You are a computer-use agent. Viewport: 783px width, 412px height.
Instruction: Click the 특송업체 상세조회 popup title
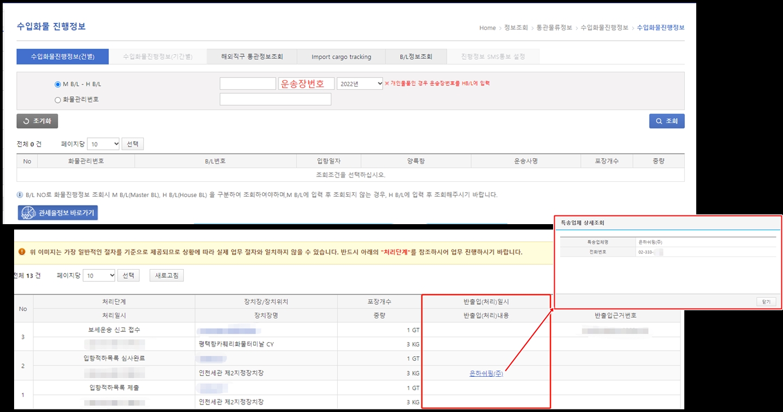pyautogui.click(x=582, y=223)
